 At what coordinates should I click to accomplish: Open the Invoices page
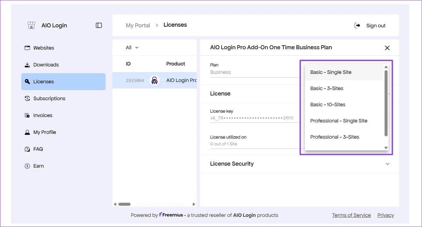coord(63,115)
